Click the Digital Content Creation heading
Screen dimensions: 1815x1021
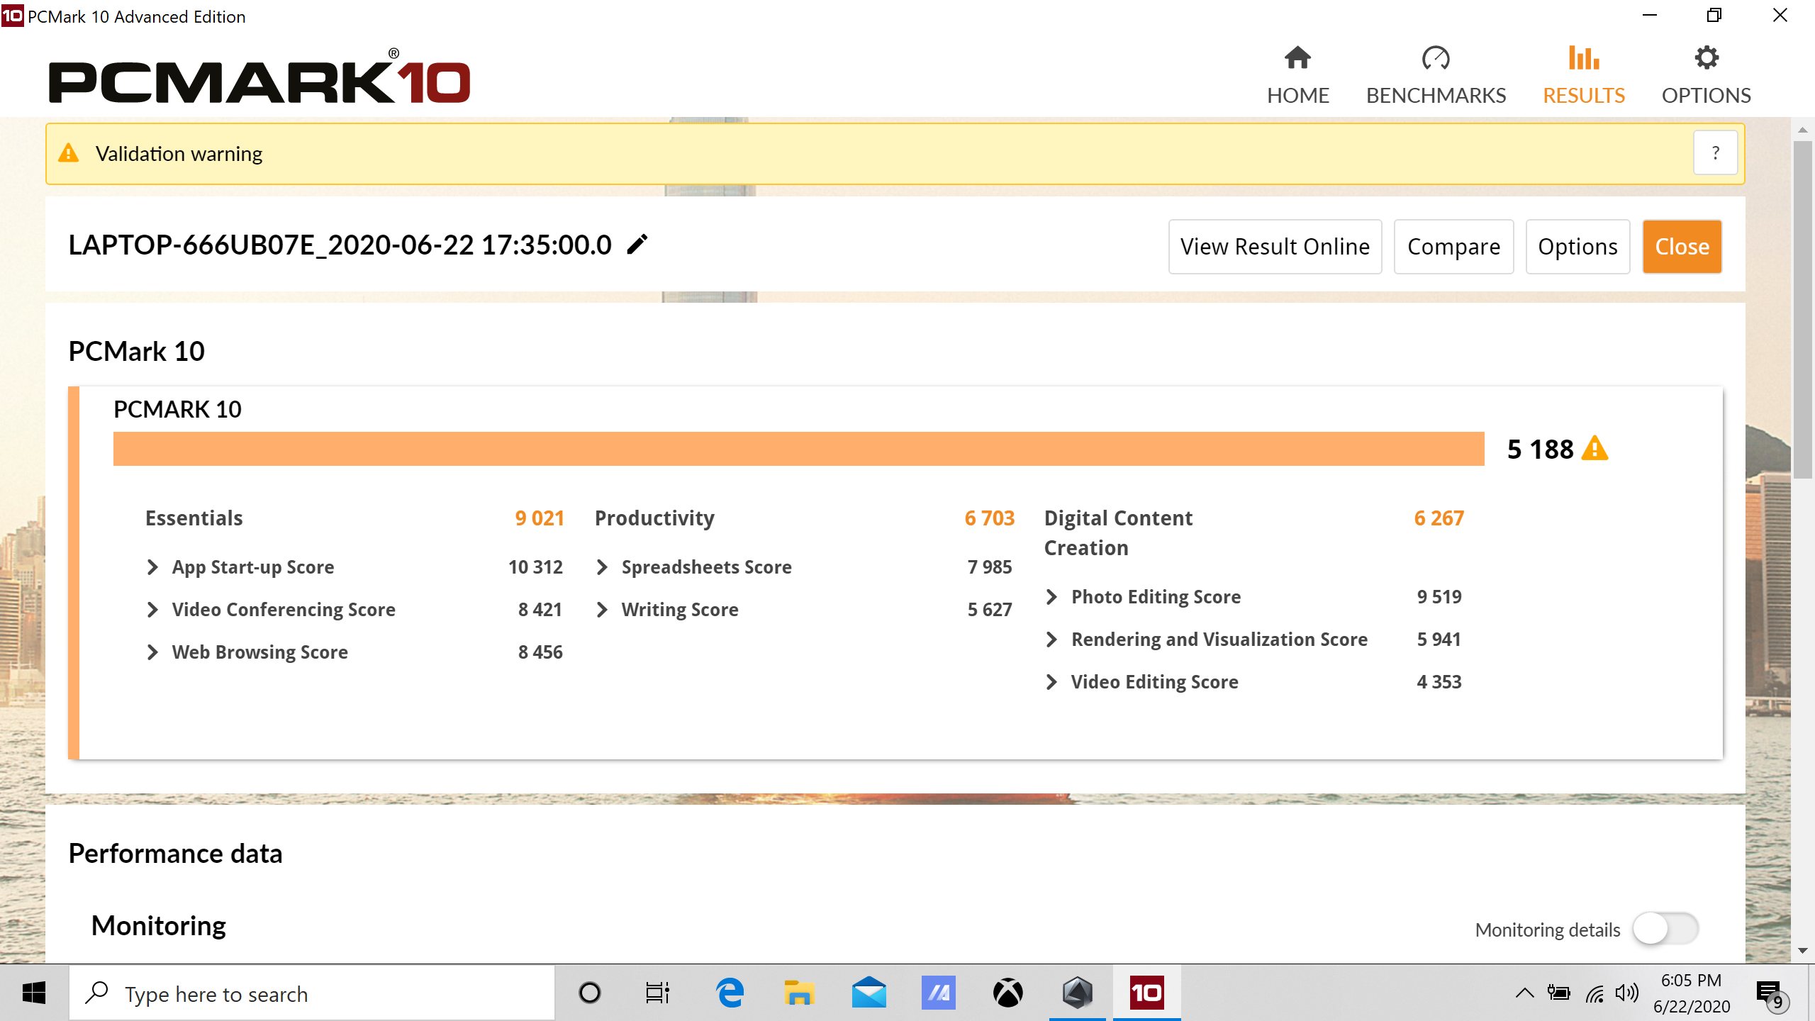click(1118, 533)
